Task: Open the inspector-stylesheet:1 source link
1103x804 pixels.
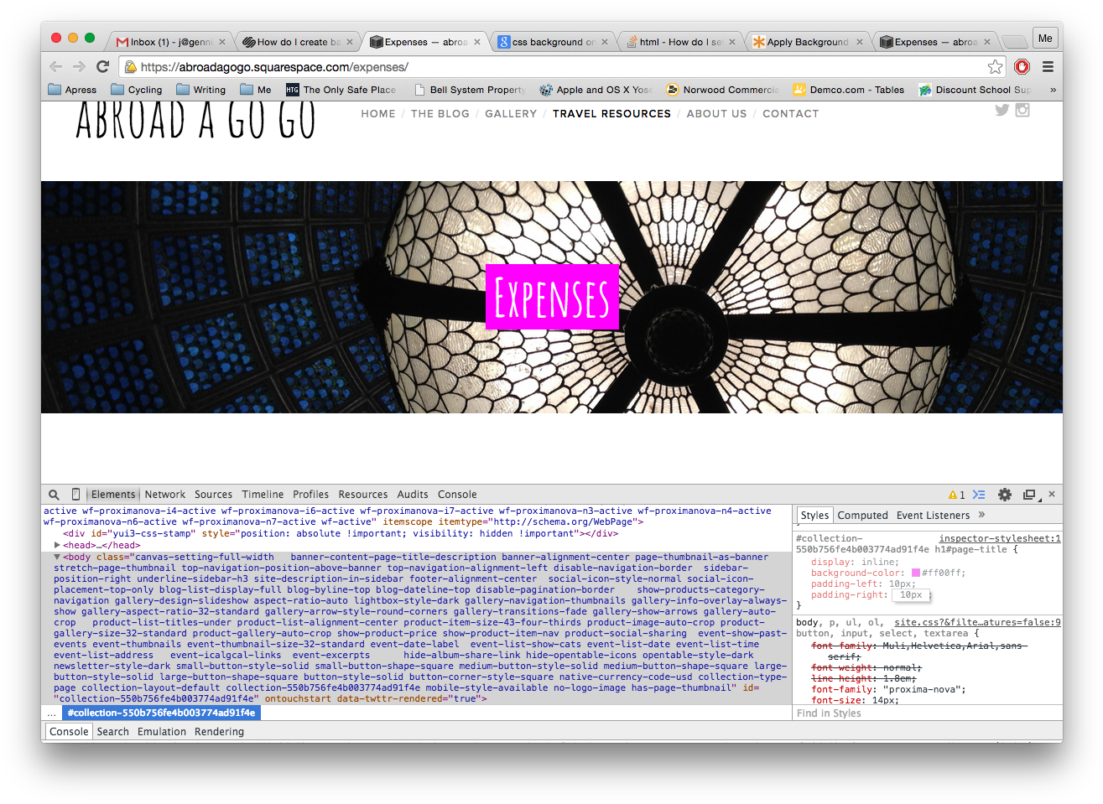Action: [x=999, y=538]
